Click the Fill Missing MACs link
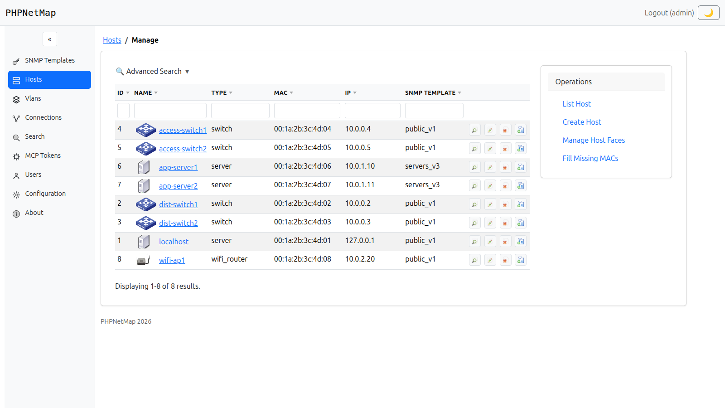 point(590,158)
